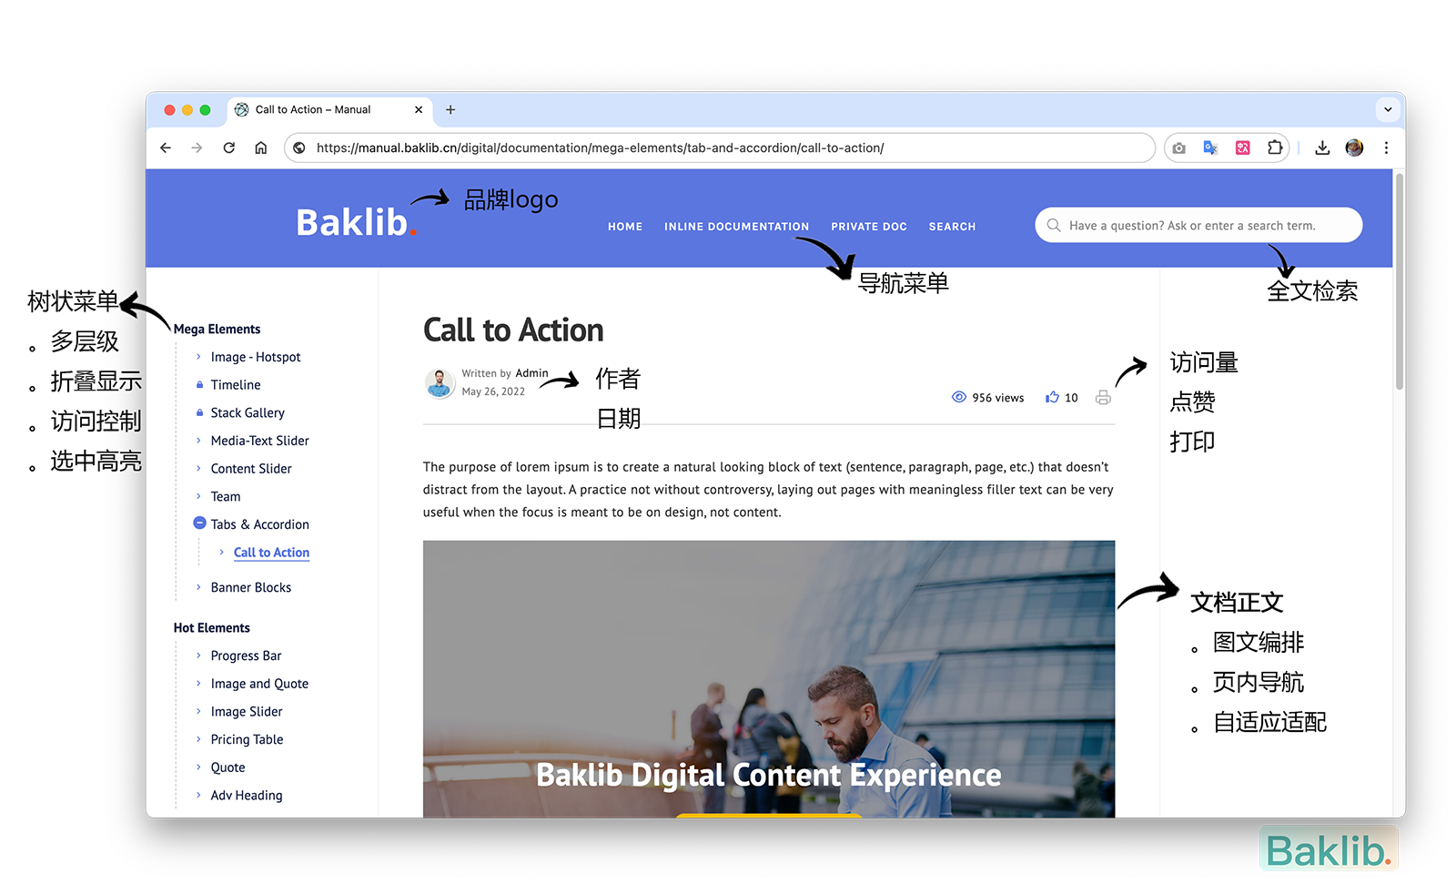Open Image Slider in the sidebar
The width and height of the screenshot is (1456, 884).
(x=247, y=712)
